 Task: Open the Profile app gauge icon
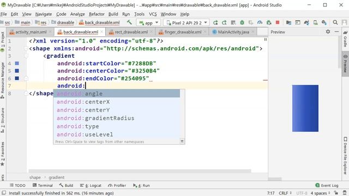tap(260, 22)
